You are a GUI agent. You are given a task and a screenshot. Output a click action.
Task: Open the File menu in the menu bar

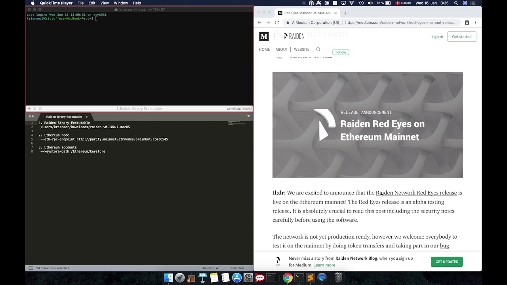[x=80, y=3]
